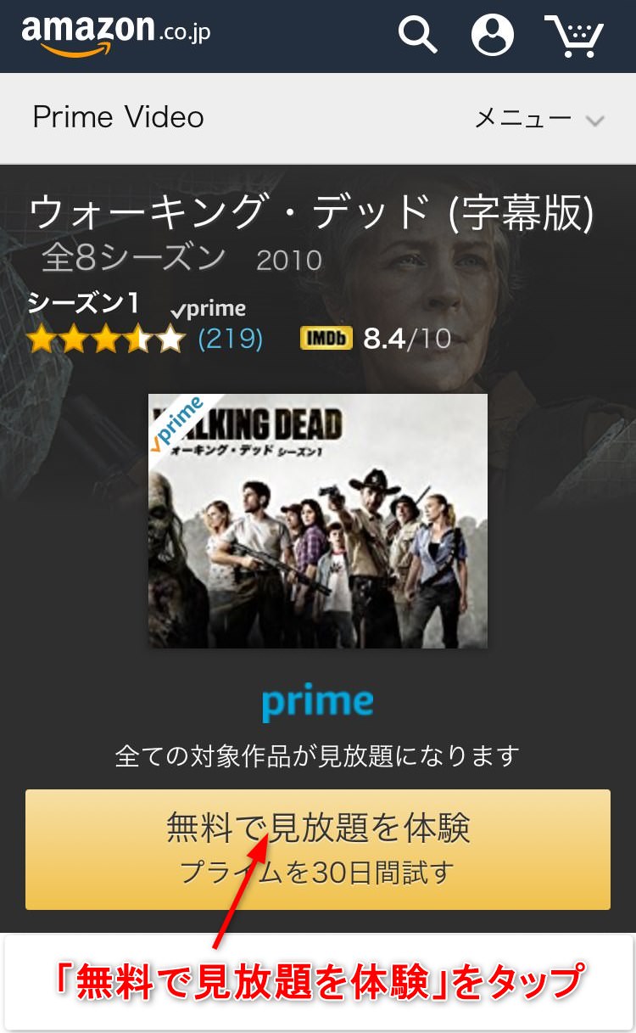Click the 全8シーズン seasons text
The width and height of the screenshot is (636, 1033).
click(x=134, y=258)
